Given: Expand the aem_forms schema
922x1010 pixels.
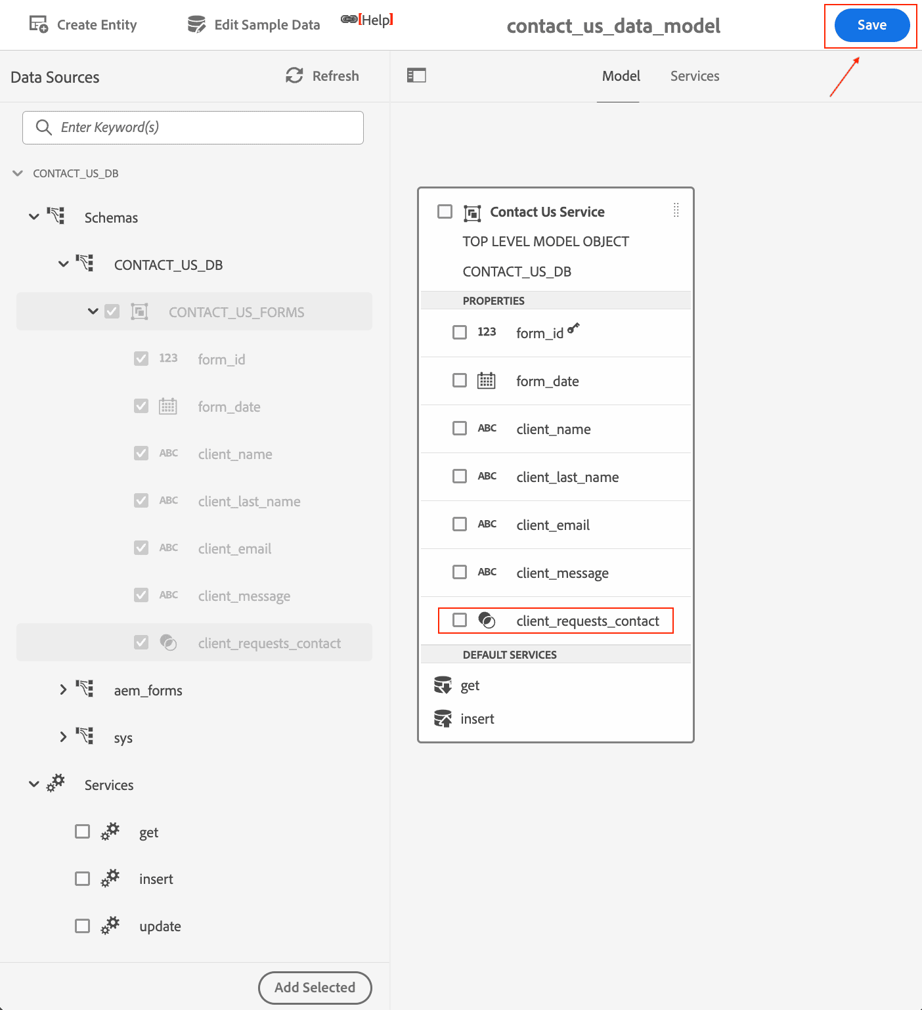Looking at the screenshot, I should click(63, 690).
